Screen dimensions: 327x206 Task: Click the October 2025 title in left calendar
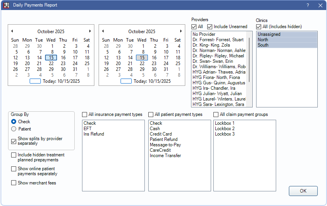tap(51, 32)
